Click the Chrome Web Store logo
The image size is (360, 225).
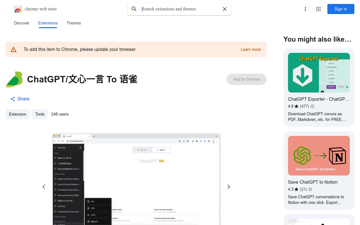[x=18, y=9]
